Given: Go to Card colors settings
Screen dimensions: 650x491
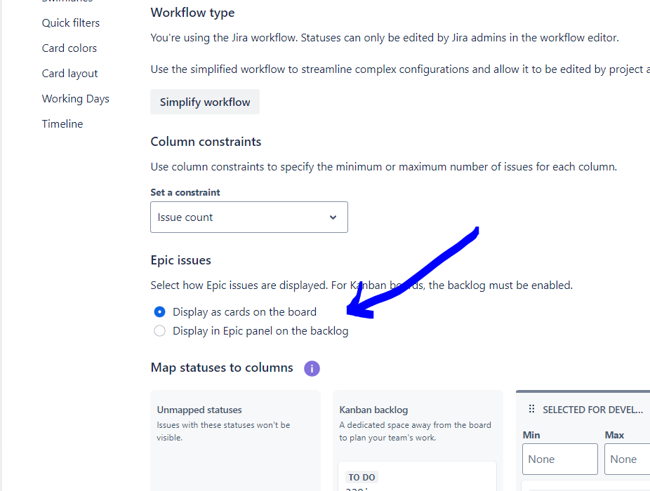Looking at the screenshot, I should point(69,48).
